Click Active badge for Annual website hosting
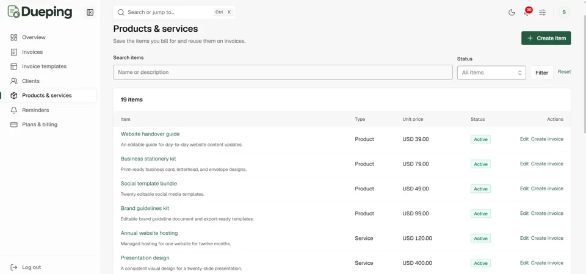The image size is (586, 274). pos(480,239)
